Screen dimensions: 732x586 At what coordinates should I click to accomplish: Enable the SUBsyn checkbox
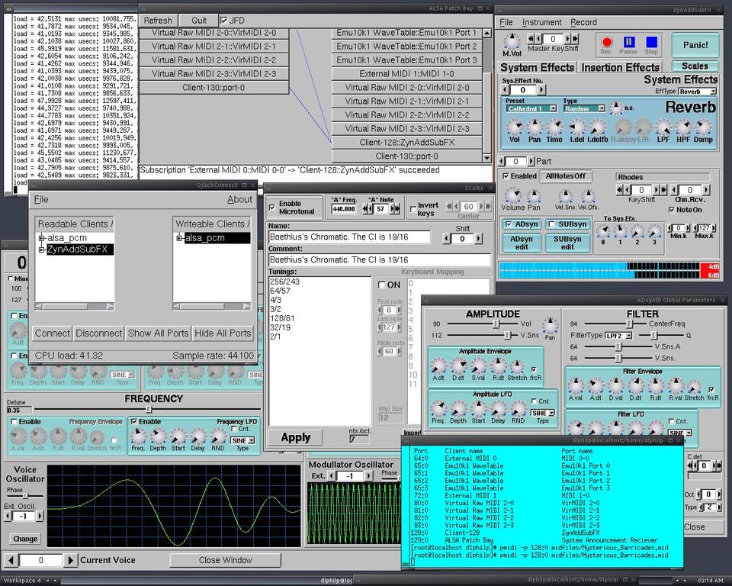[x=553, y=224]
